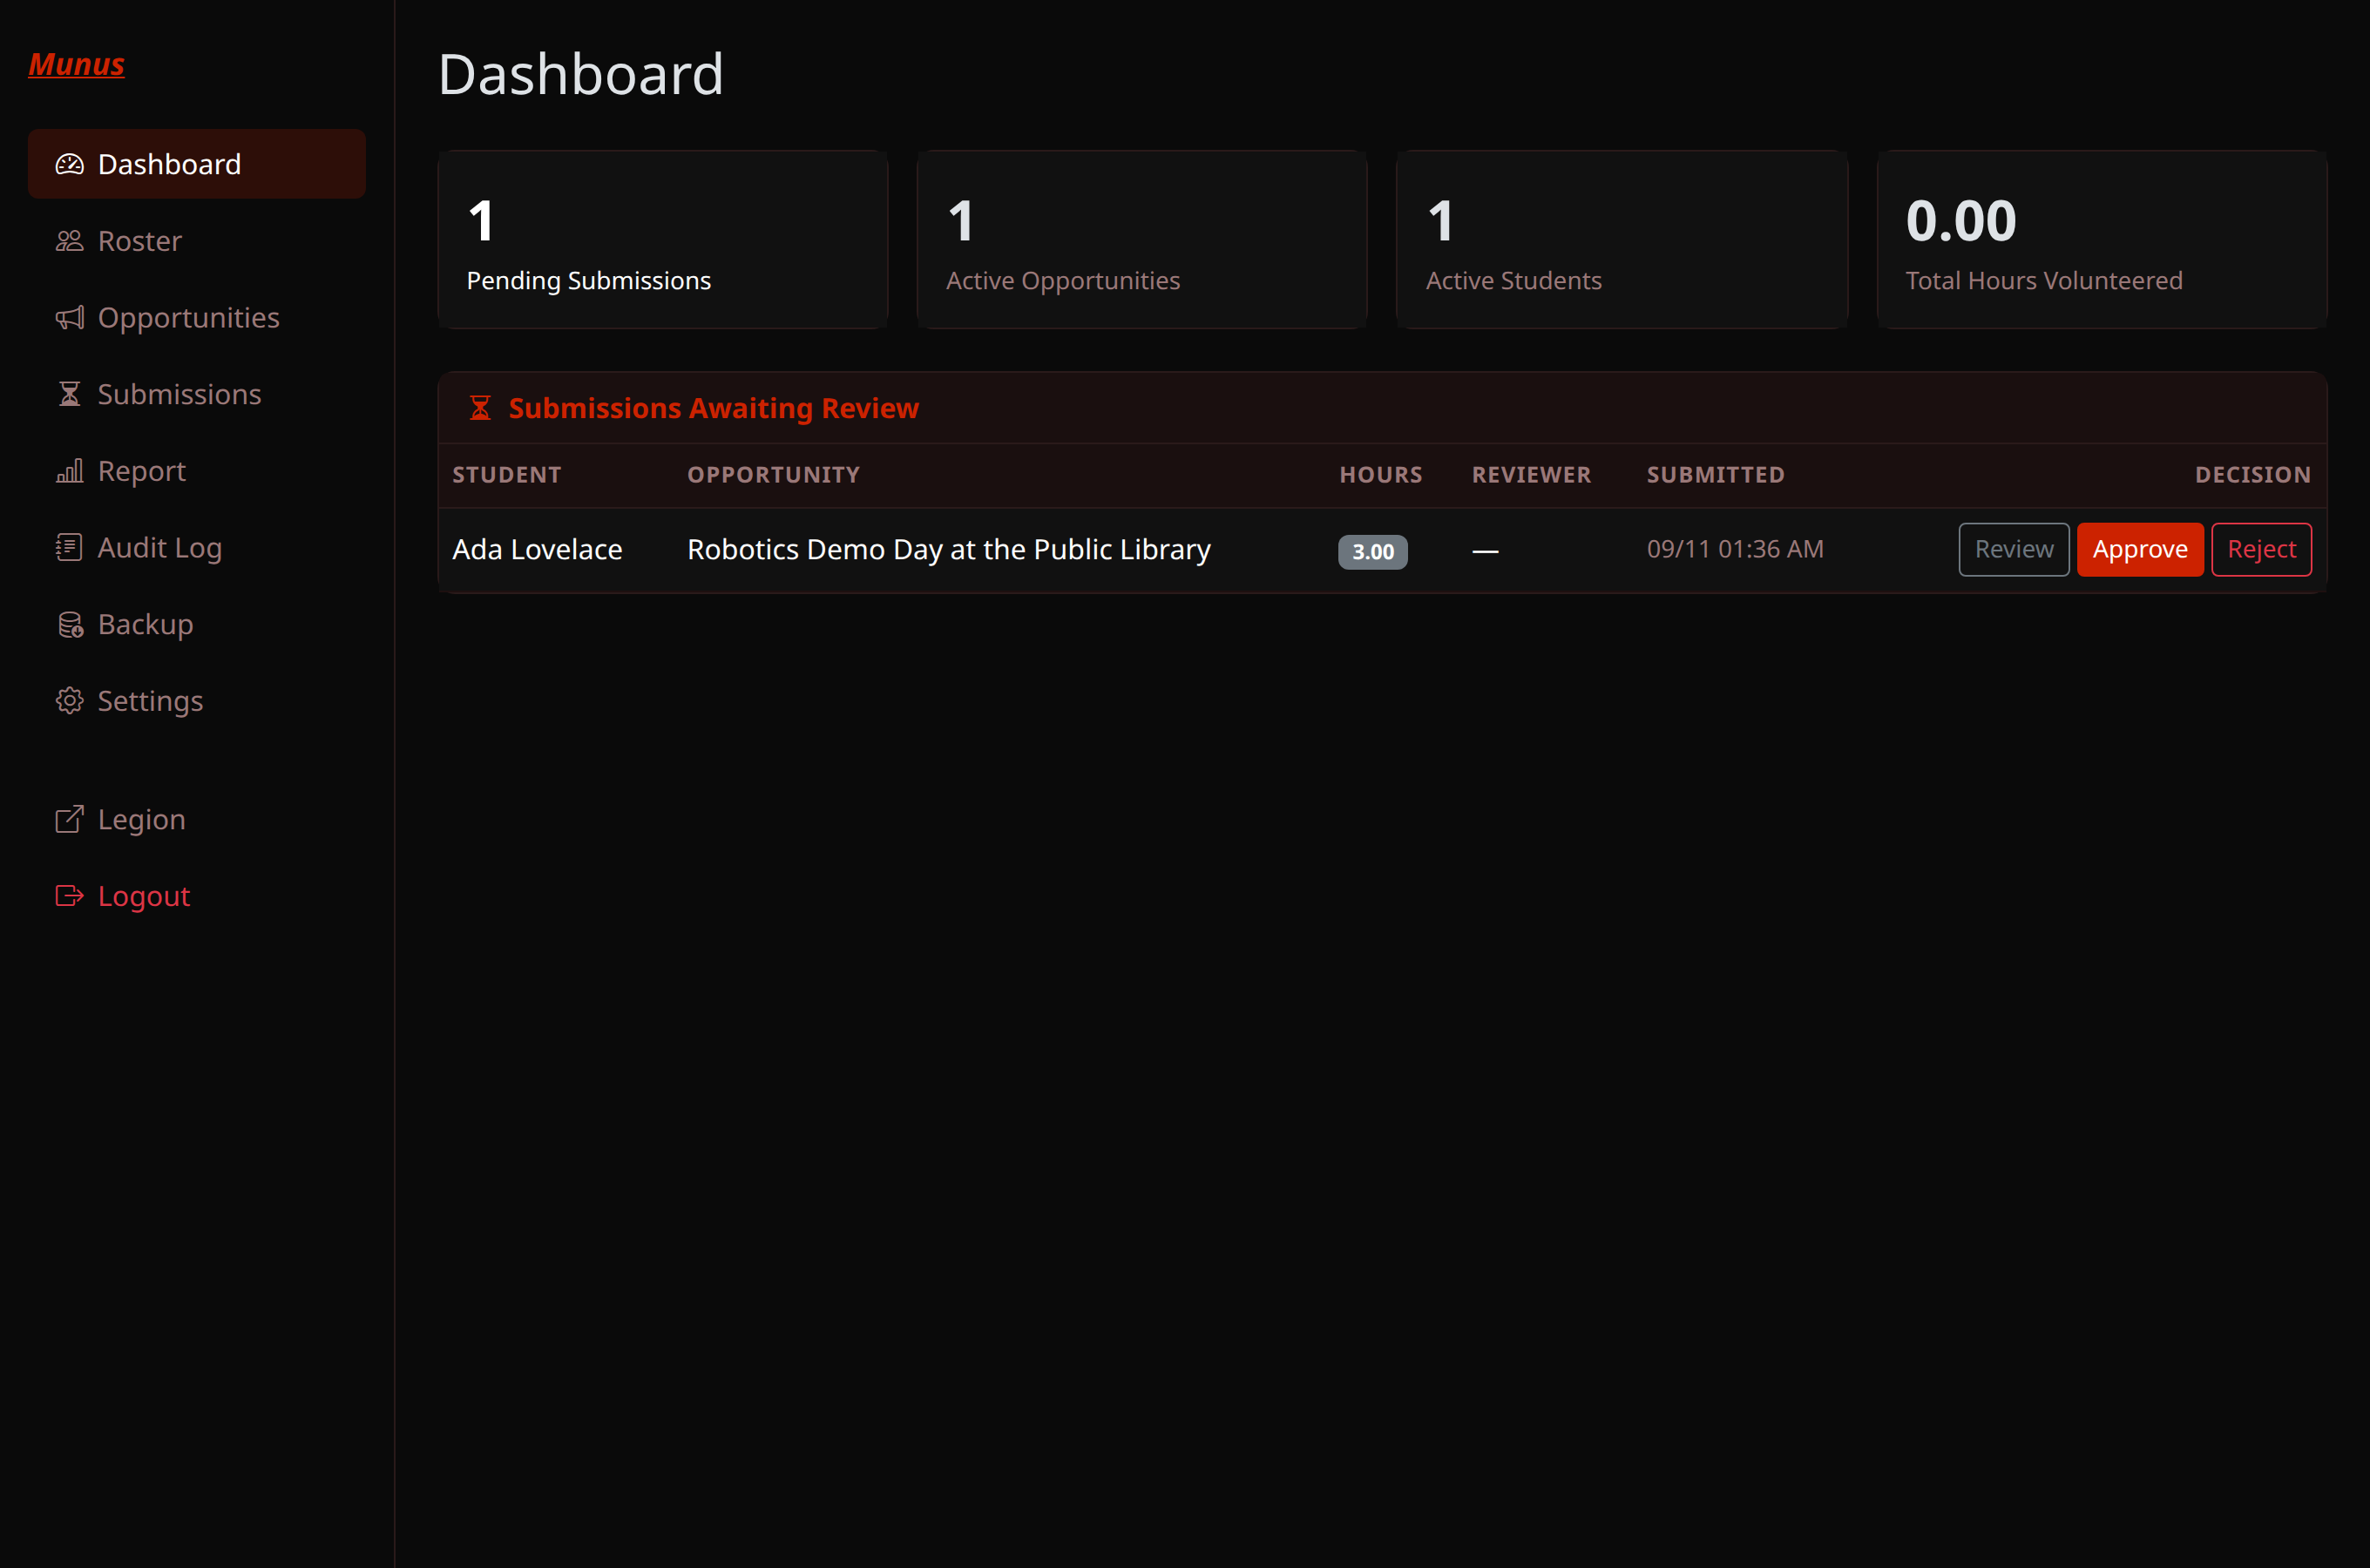View the Audit Log

[197, 548]
